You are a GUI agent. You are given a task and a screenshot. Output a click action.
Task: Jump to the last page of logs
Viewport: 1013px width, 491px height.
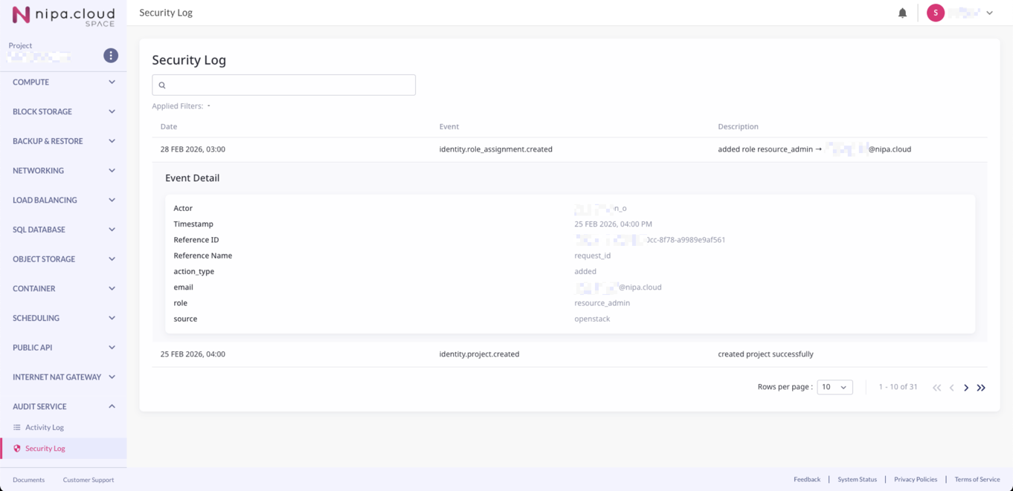pos(981,388)
